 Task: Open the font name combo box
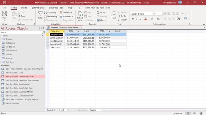coord(142,14)
